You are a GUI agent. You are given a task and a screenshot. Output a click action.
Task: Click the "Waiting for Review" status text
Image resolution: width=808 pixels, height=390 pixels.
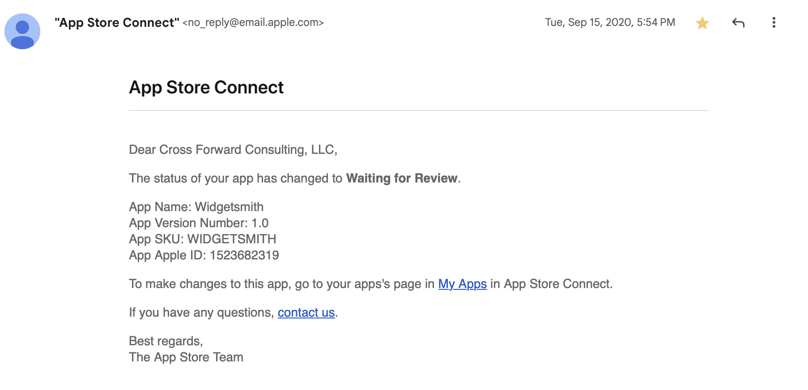tap(402, 178)
